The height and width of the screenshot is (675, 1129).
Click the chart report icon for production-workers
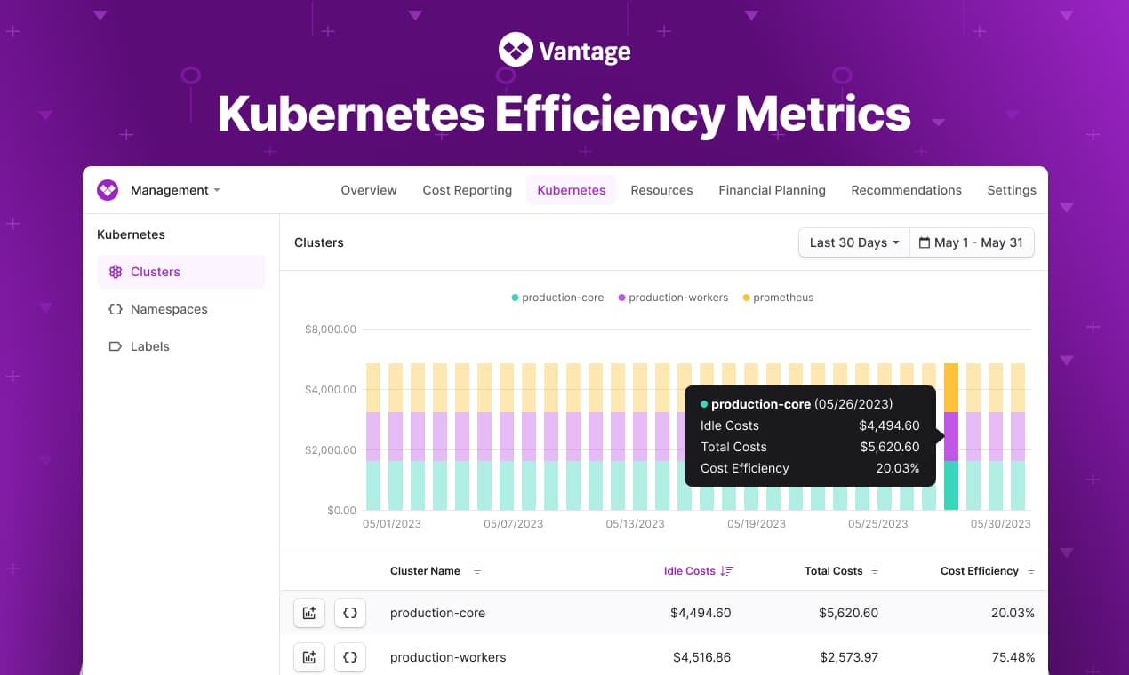pyautogui.click(x=308, y=657)
